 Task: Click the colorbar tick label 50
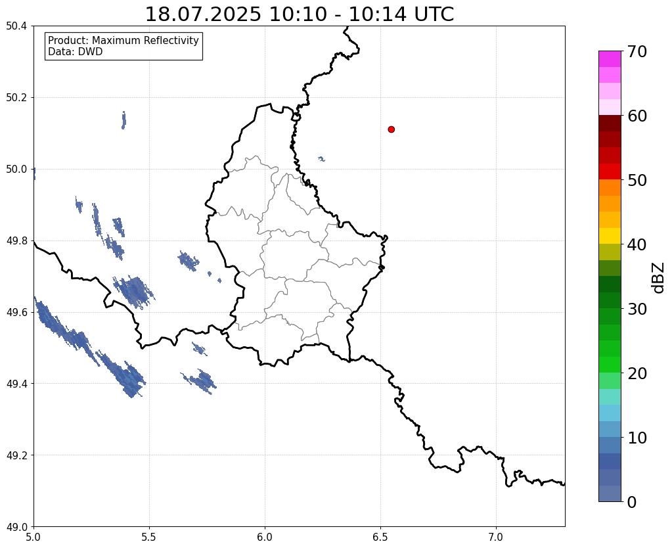pyautogui.click(x=637, y=180)
